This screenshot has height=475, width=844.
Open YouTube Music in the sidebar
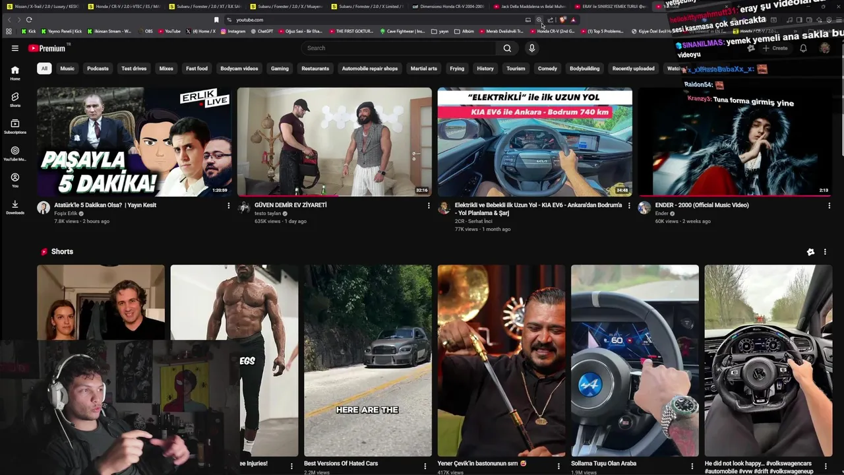pyautogui.click(x=15, y=154)
